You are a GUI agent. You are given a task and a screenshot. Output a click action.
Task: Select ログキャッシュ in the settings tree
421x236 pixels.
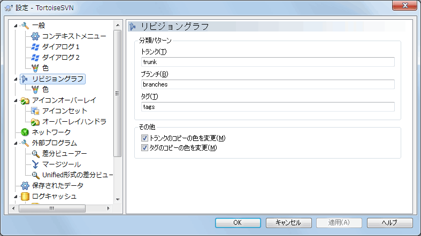click(54, 196)
